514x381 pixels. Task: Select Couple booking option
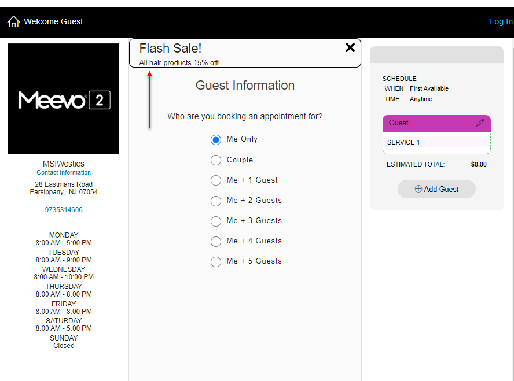pos(216,160)
